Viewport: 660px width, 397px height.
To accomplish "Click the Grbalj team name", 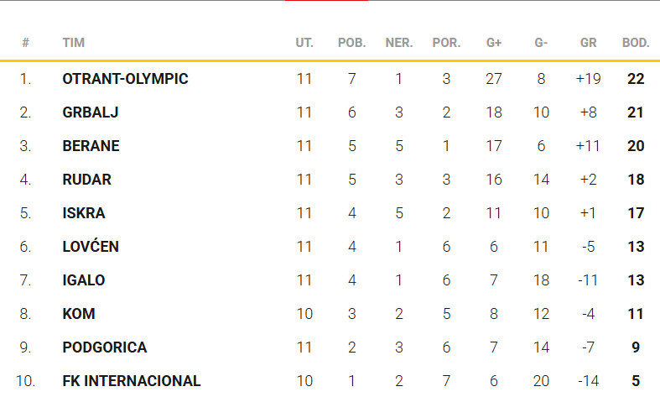I will click(91, 112).
